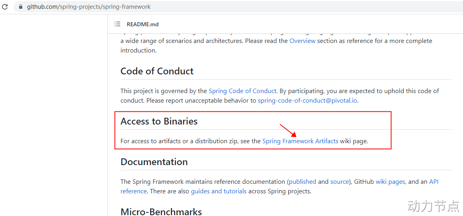This screenshot has height=216, width=463.
Task: Open the documentation source link
Action: click(x=340, y=182)
